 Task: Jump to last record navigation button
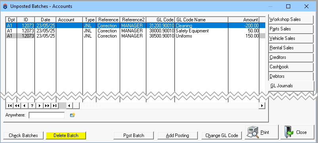coord(55,105)
